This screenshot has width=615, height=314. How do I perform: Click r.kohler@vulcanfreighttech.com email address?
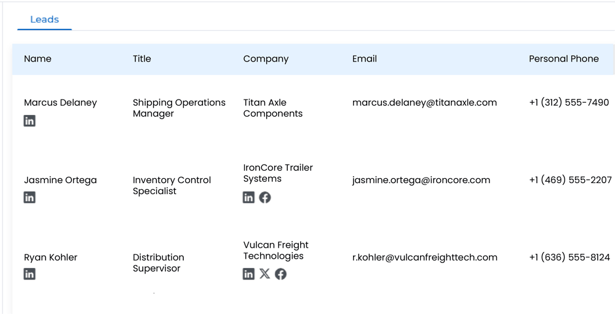click(x=424, y=257)
